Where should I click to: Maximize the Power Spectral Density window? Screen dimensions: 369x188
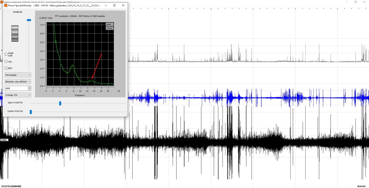tap(114, 5)
